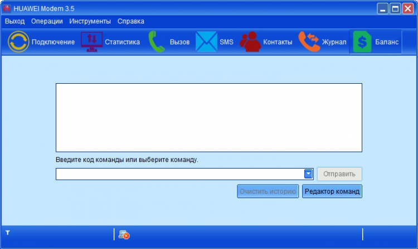Screen dimensions: 418x249
Task: Click the HUAWEI Modem title bar icon
Action: (7, 8)
